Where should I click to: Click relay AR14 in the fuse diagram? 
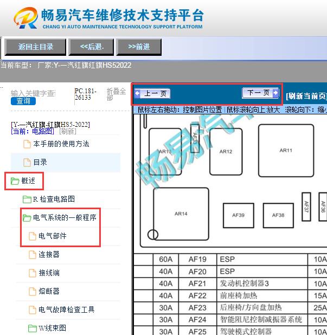[181, 214]
